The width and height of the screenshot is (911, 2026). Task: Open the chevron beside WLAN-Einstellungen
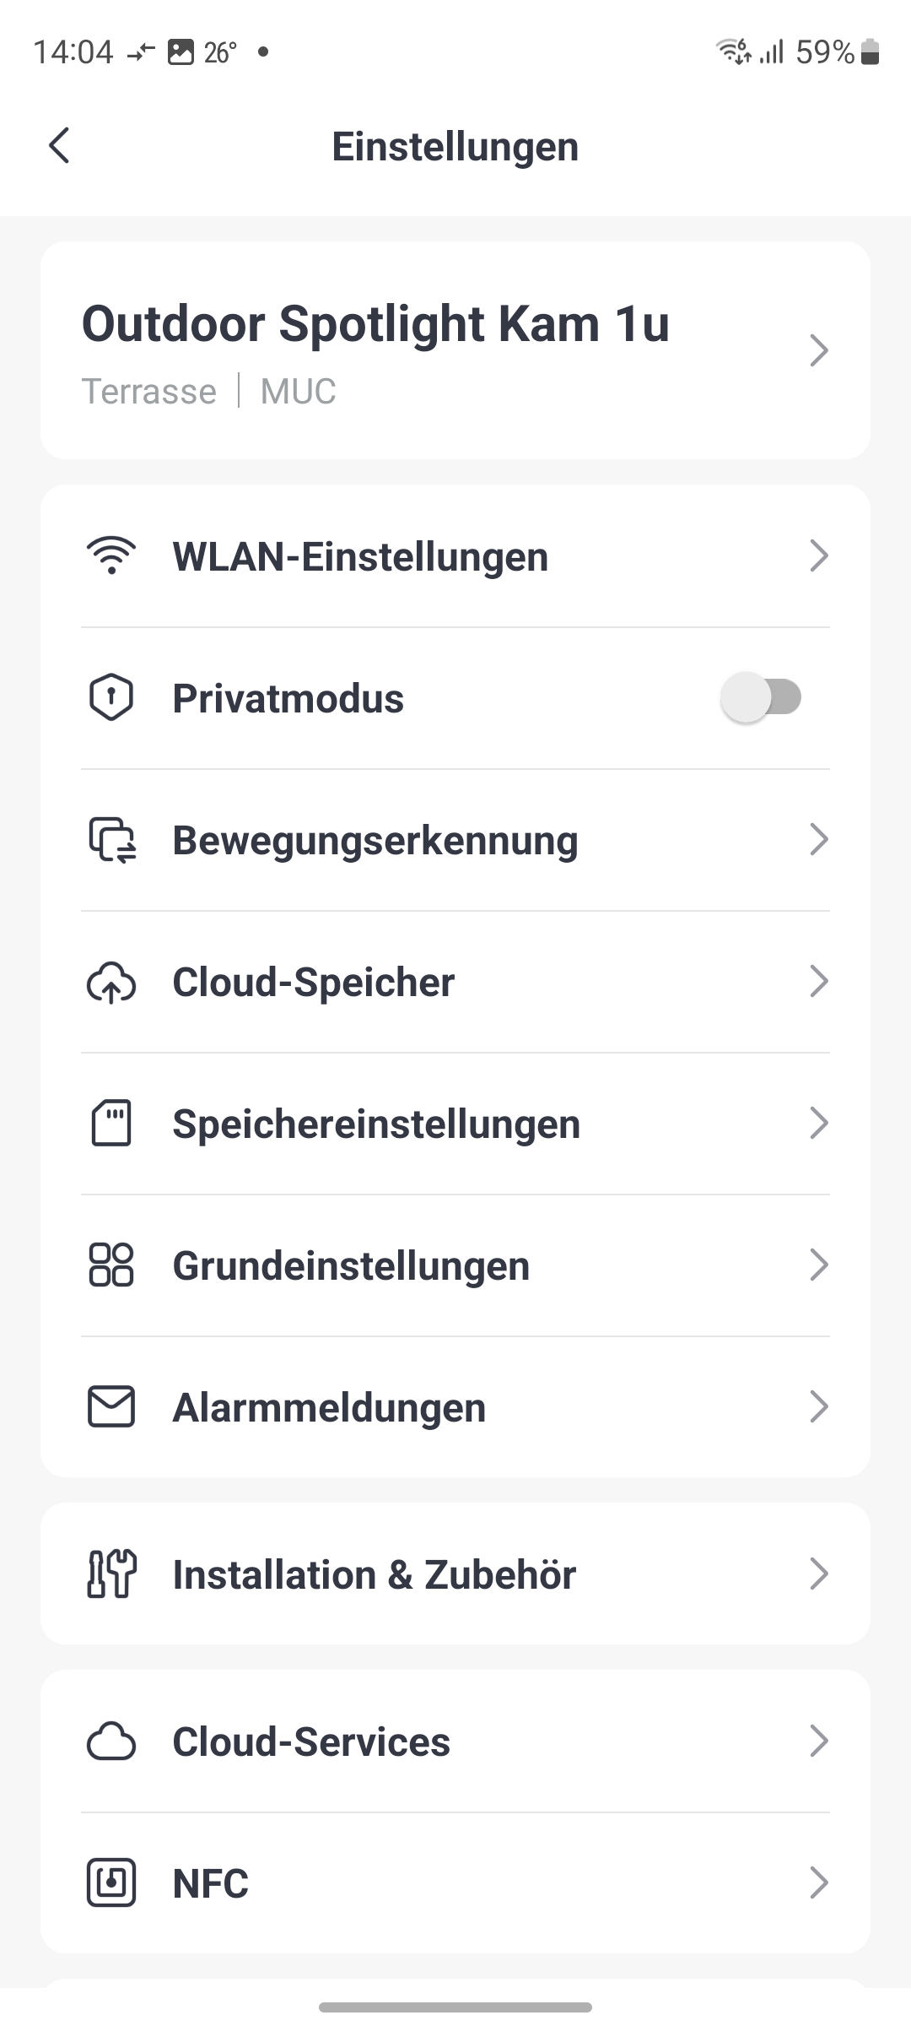coord(818,556)
